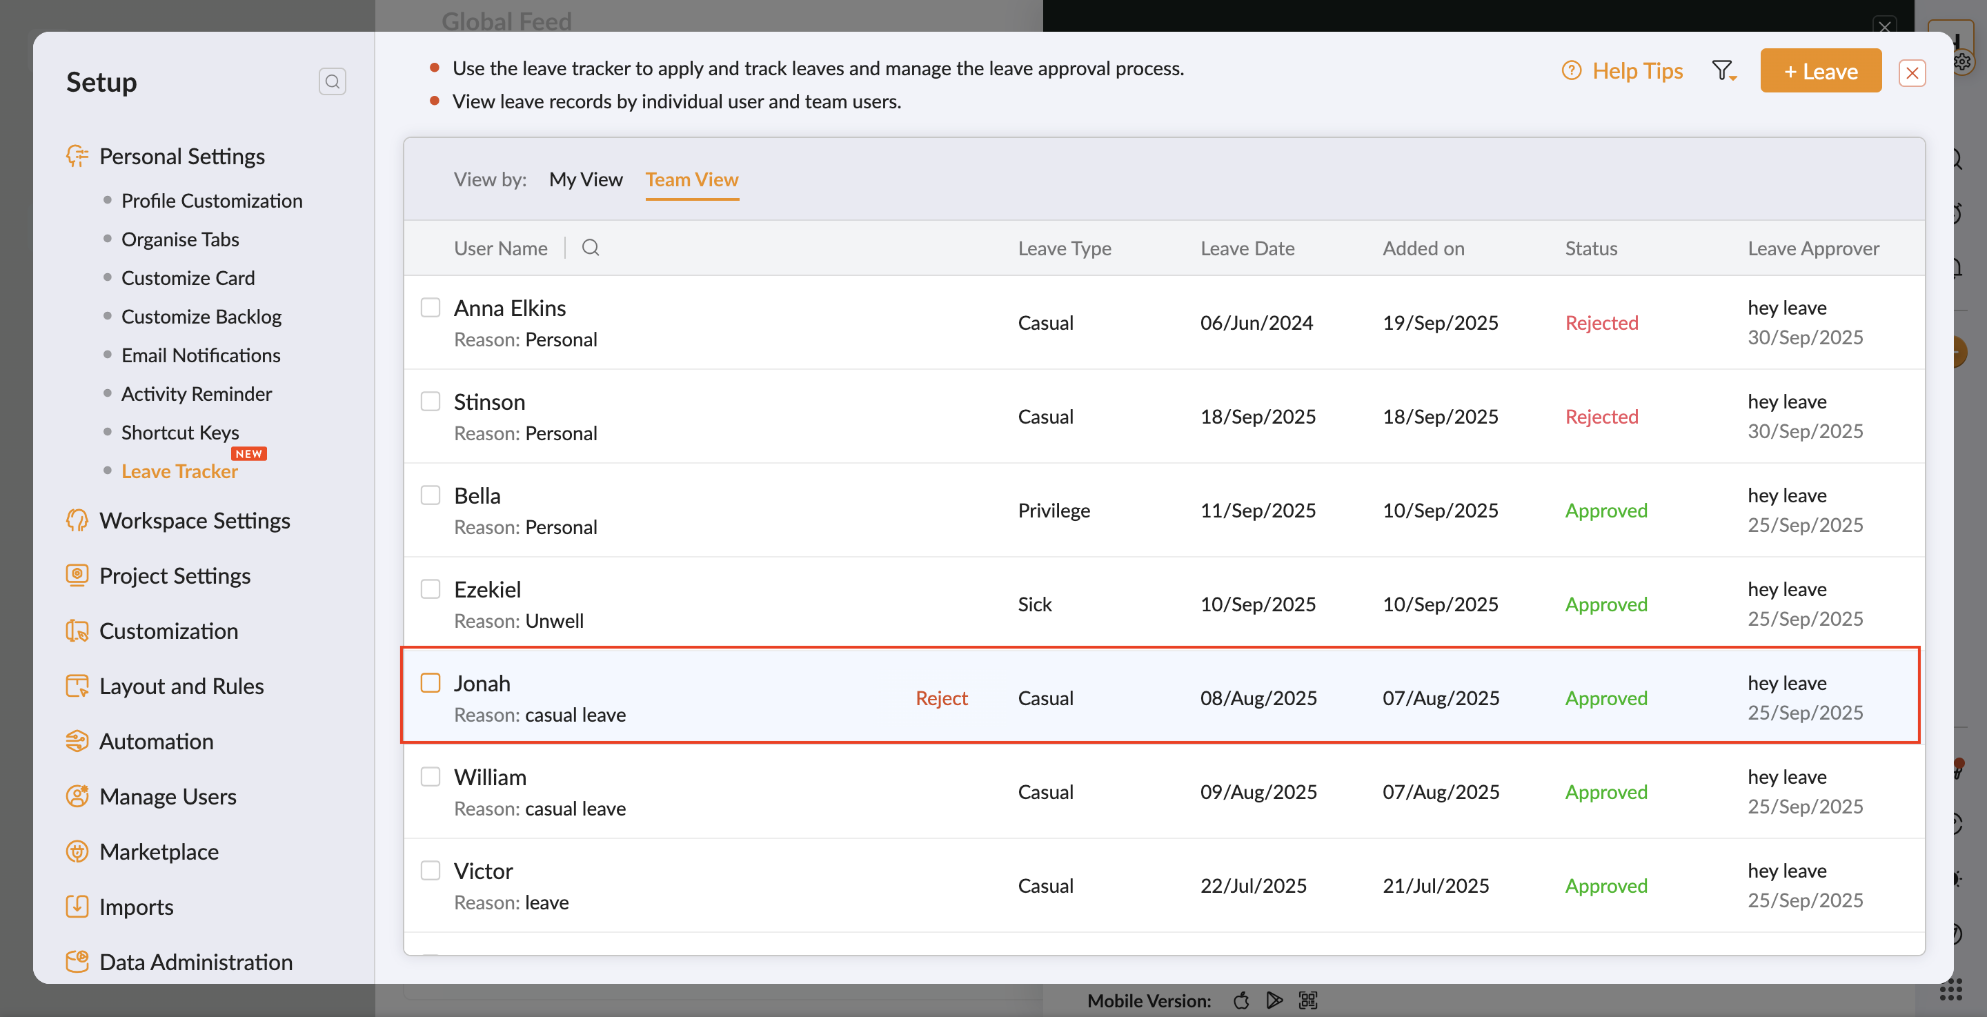This screenshot has width=1987, height=1017.
Task: Select Jonah's leave row checkbox
Action: tap(431, 683)
